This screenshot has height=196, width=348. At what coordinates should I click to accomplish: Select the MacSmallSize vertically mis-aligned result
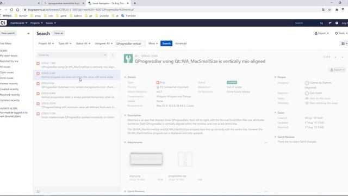point(77,65)
